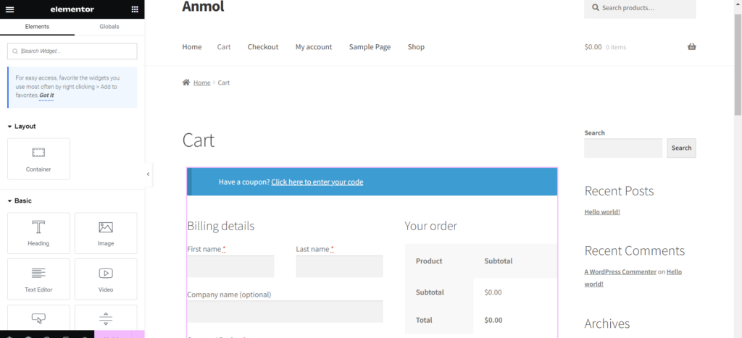
Task: Select the Text Editor widget
Action: [x=38, y=279]
